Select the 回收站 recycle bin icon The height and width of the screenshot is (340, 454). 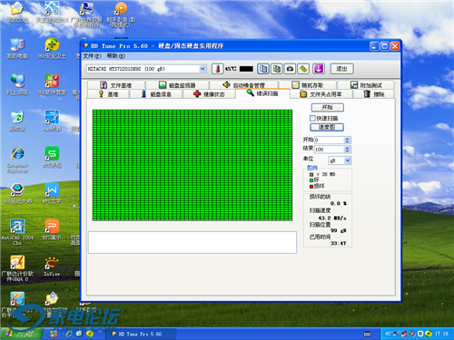click(17, 121)
